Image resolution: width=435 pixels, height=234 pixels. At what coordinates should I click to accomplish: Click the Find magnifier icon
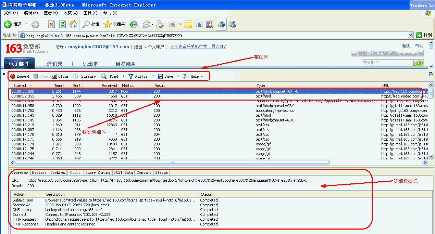(104, 76)
